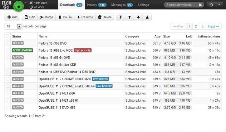Select checkbox for OpenSUSE 11 3 DVD i586
Image resolution: width=226 pixels, height=132 pixels.
(x=8, y=107)
